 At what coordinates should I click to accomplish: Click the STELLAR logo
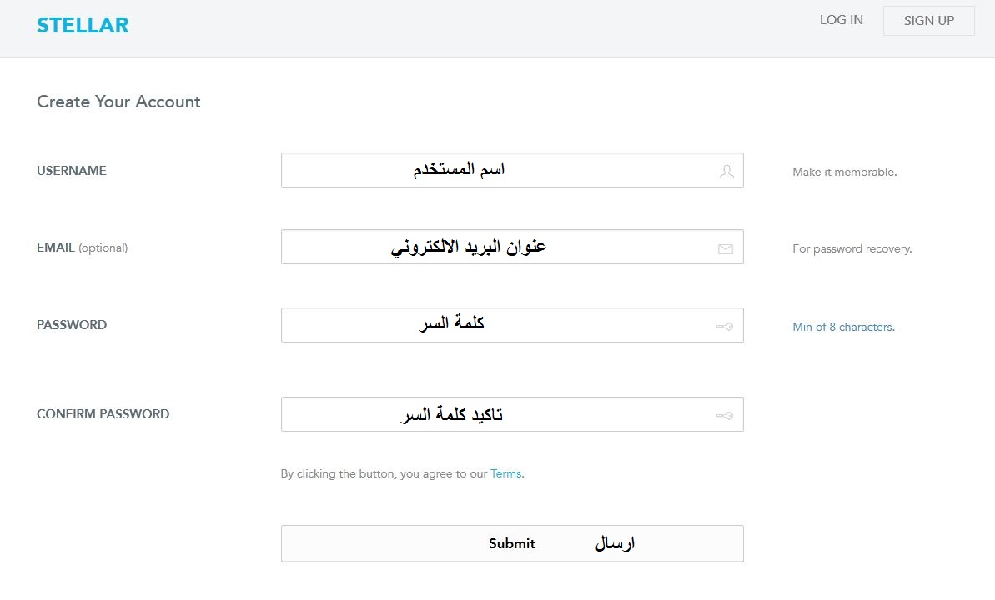[83, 25]
